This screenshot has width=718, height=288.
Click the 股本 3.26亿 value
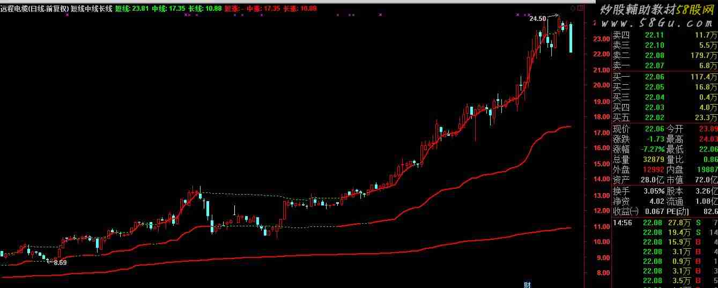(x=706, y=191)
